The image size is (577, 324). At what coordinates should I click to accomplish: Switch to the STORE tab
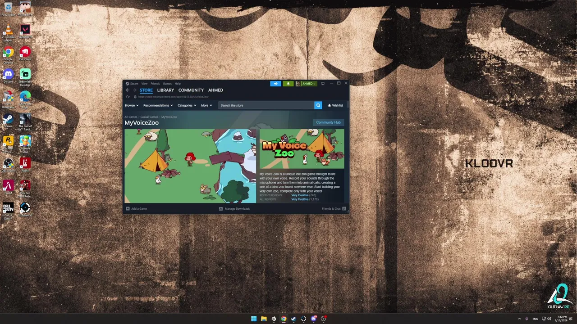click(146, 90)
